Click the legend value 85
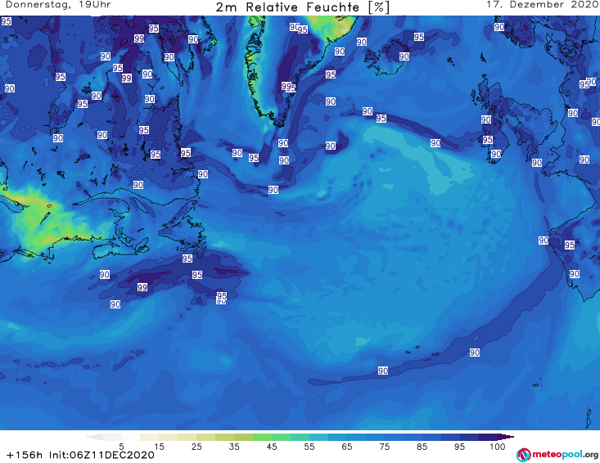600x463 pixels. click(422, 447)
